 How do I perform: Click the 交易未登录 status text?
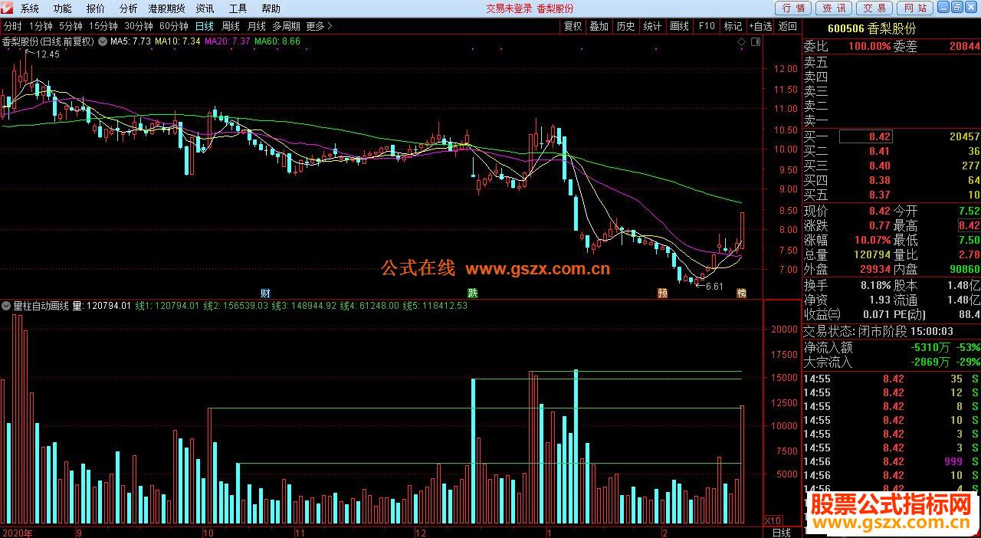(509, 8)
